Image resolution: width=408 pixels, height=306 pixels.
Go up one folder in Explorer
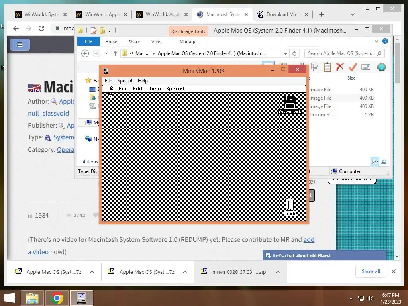coord(115,53)
